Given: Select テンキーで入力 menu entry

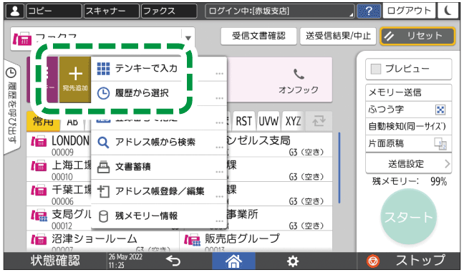Looking at the screenshot, I should point(159,69).
